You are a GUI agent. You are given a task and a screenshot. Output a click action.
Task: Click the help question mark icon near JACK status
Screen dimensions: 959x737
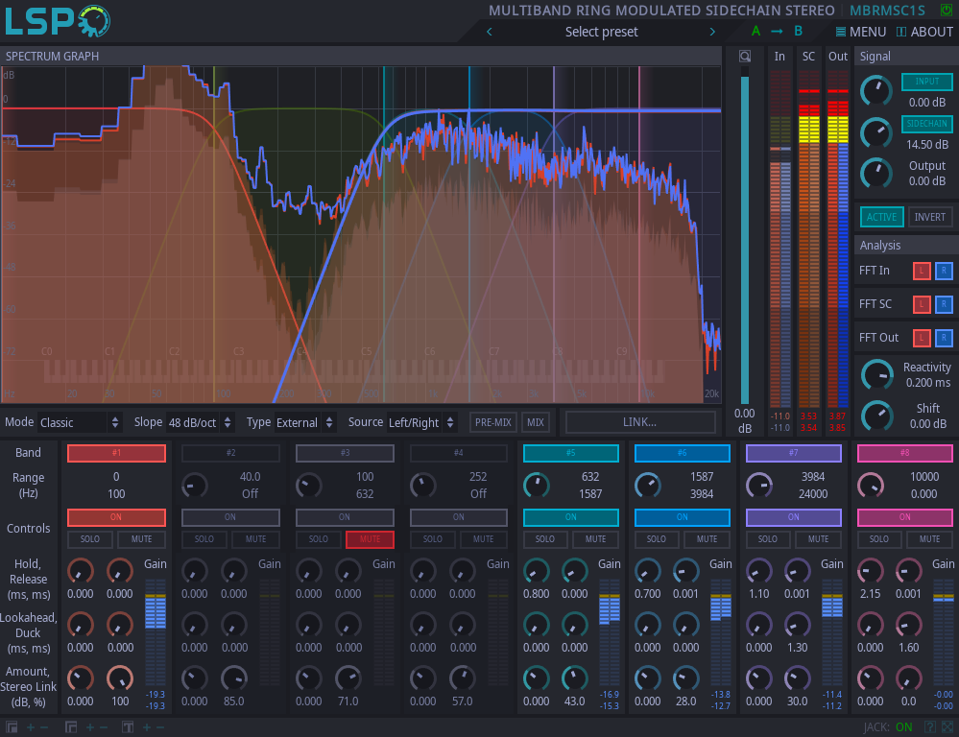pos(929,727)
